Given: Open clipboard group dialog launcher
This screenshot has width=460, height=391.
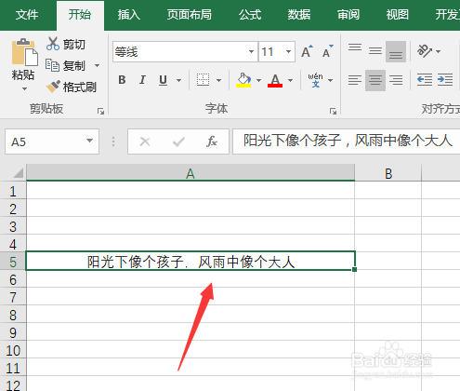Looking at the screenshot, I should 100,111.
